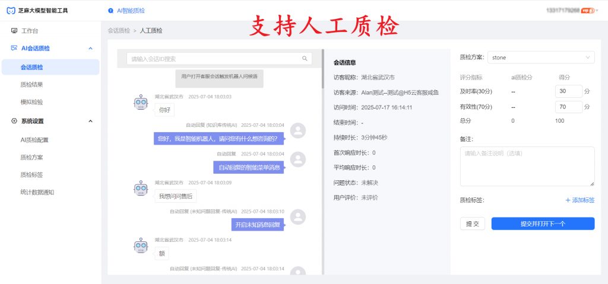Image resolution: width=608 pixels, height=284 pixels.
Task: Click 问题状态 未解决 text
Action: [x=369, y=183]
